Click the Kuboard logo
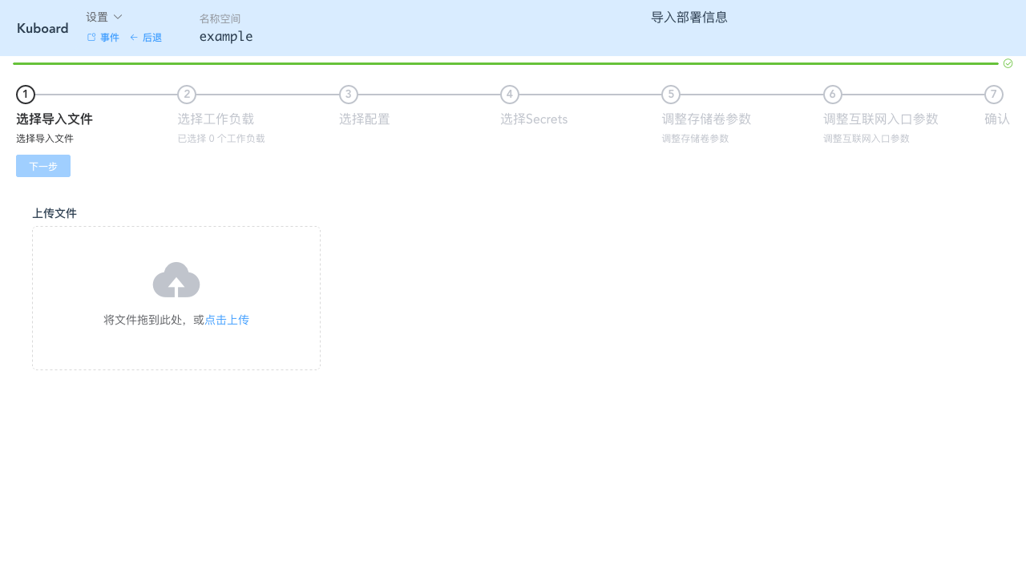Viewport: 1026px width, 577px height. click(42, 28)
